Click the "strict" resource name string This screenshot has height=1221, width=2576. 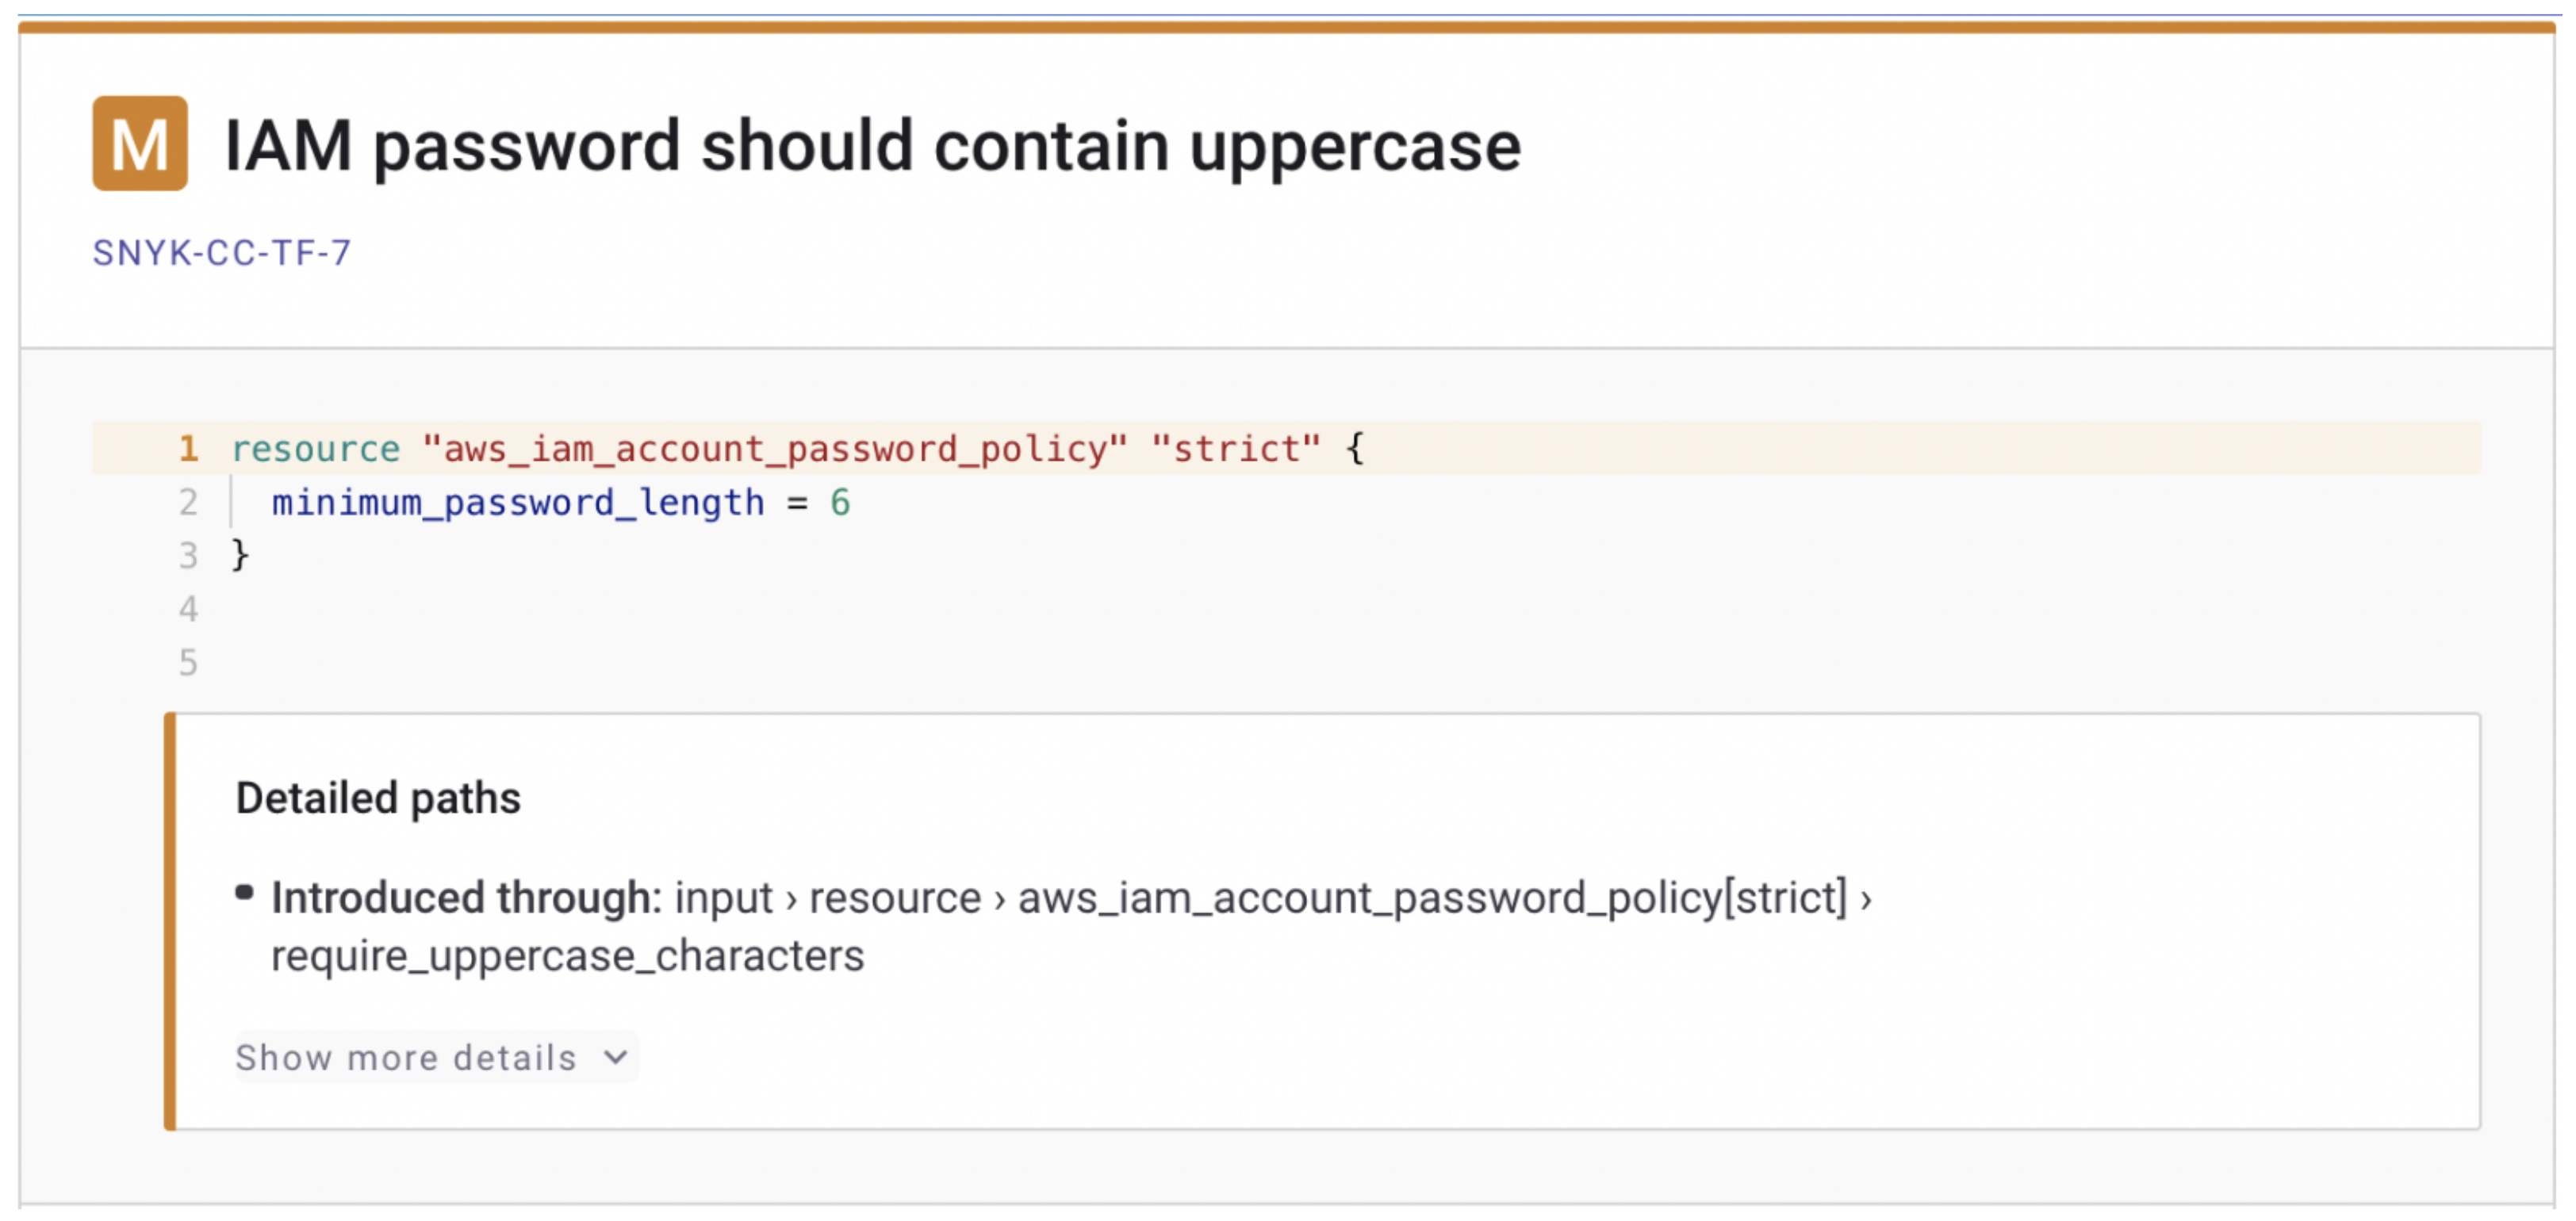1236,449
